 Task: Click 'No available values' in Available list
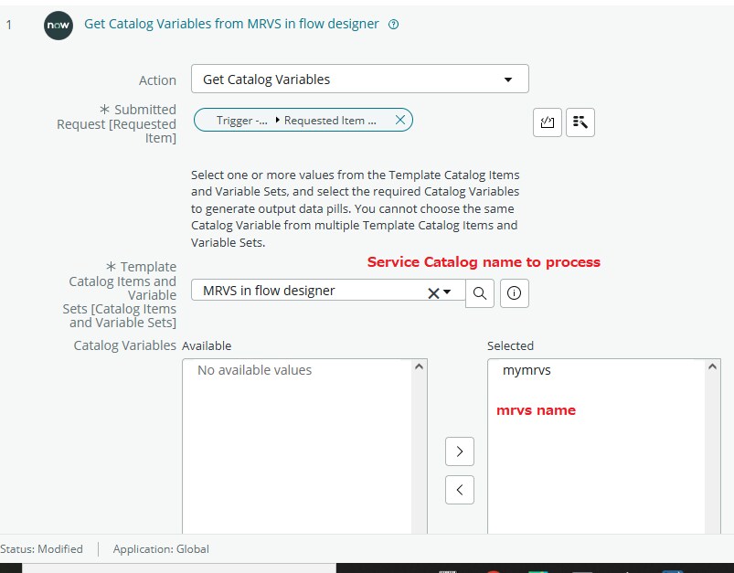pyautogui.click(x=254, y=370)
